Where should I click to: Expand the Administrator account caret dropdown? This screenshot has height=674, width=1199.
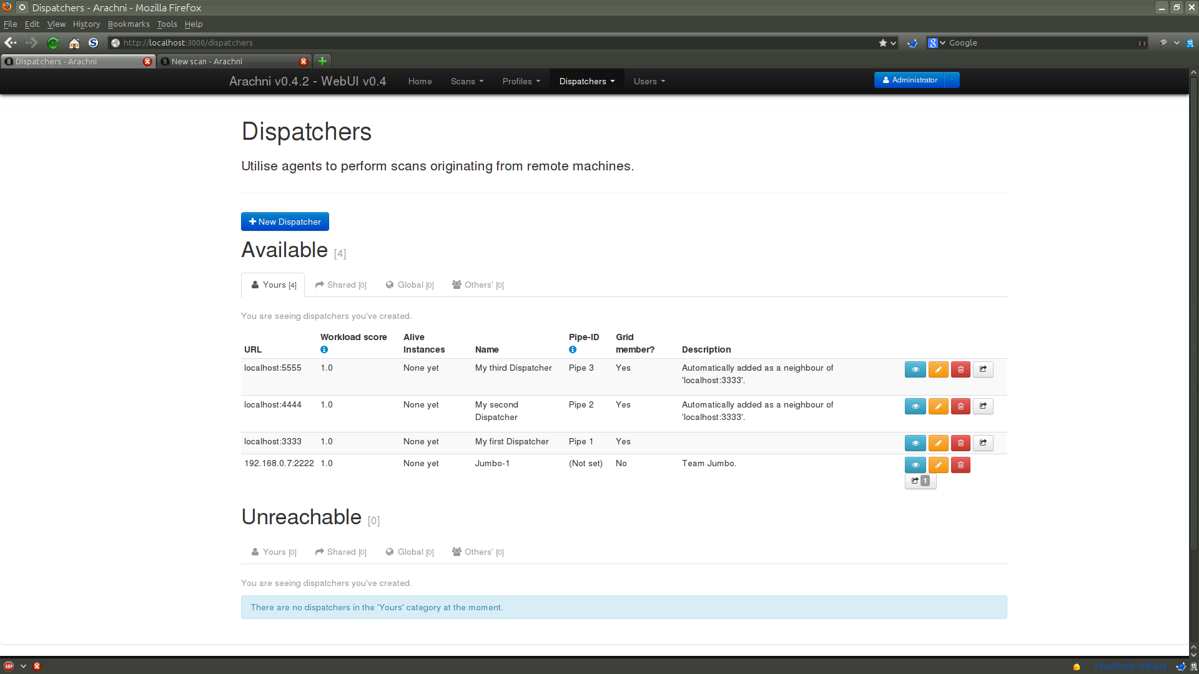pos(952,80)
